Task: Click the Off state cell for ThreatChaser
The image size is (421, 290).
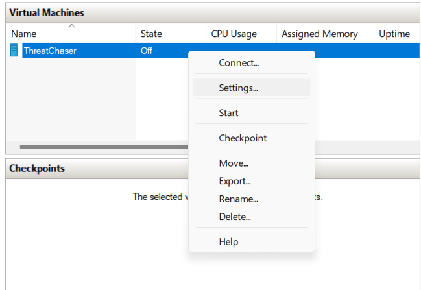Action: pyautogui.click(x=147, y=51)
